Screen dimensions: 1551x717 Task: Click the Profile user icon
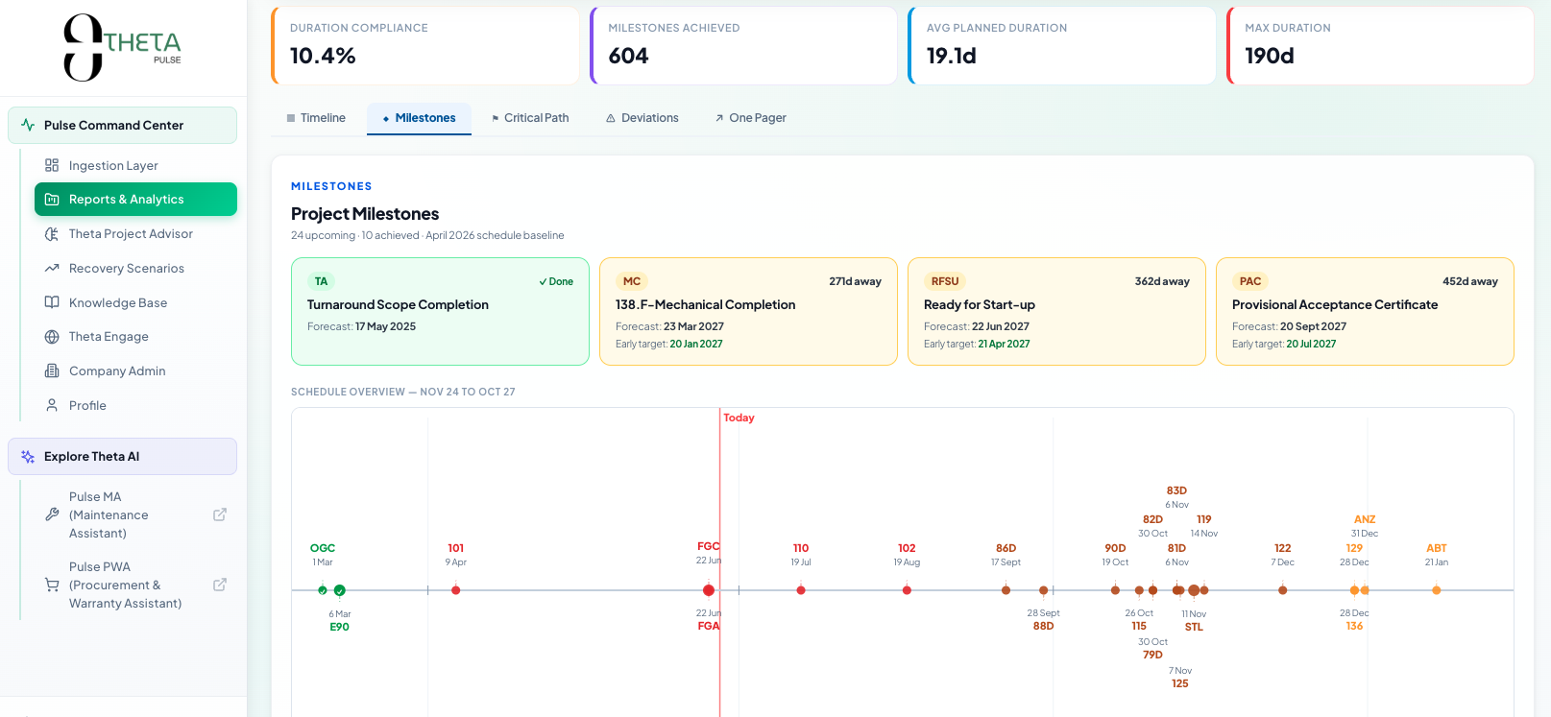tap(52, 405)
